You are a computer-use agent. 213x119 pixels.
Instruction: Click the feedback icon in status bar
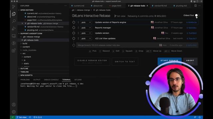[195, 117]
